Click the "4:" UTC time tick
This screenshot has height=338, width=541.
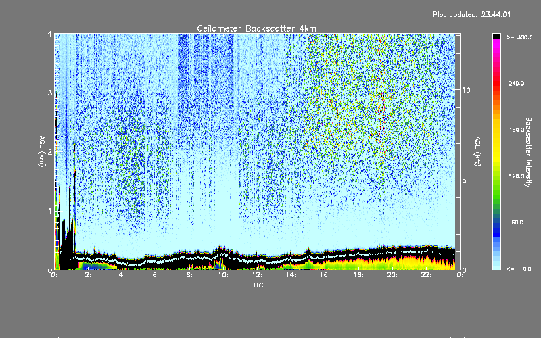tap(122, 275)
